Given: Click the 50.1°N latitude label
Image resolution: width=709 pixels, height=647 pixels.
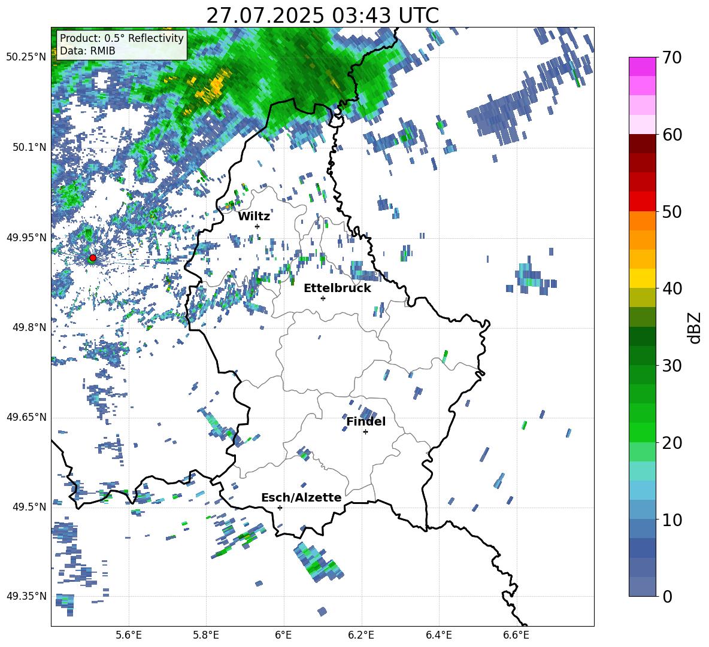Looking at the screenshot, I should click(30, 147).
